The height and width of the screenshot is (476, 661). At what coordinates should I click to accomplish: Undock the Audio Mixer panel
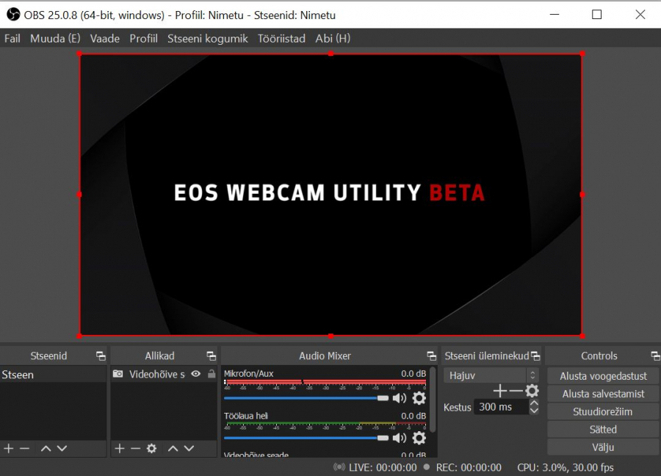[x=431, y=356]
